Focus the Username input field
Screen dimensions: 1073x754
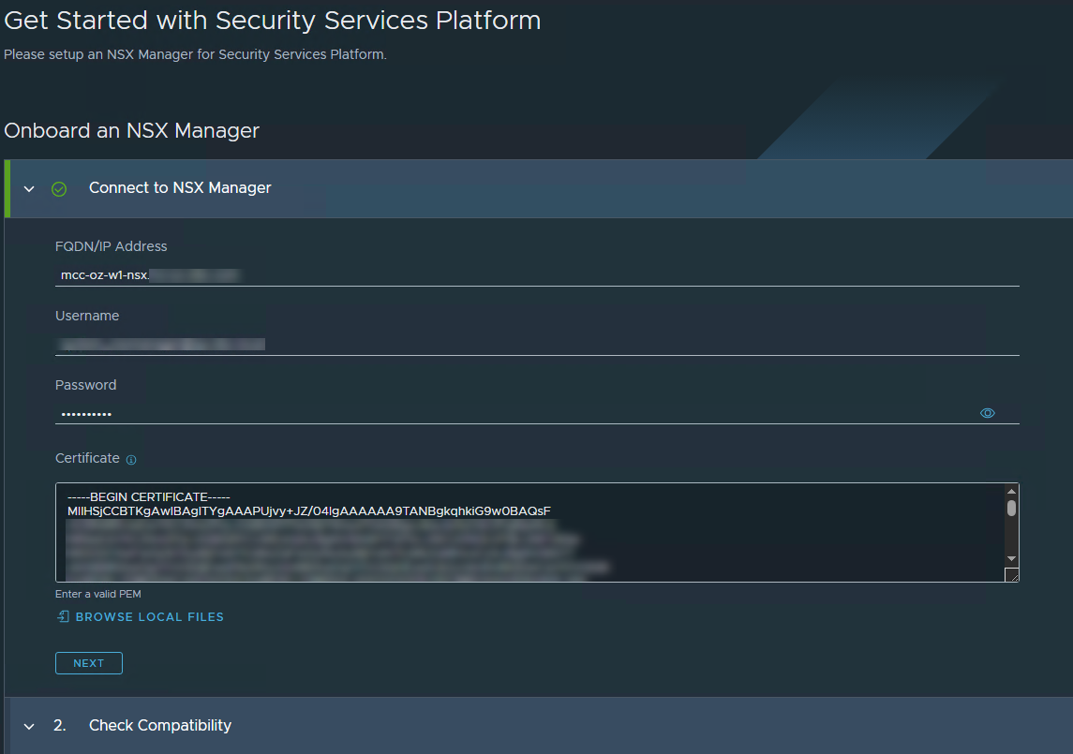point(536,344)
